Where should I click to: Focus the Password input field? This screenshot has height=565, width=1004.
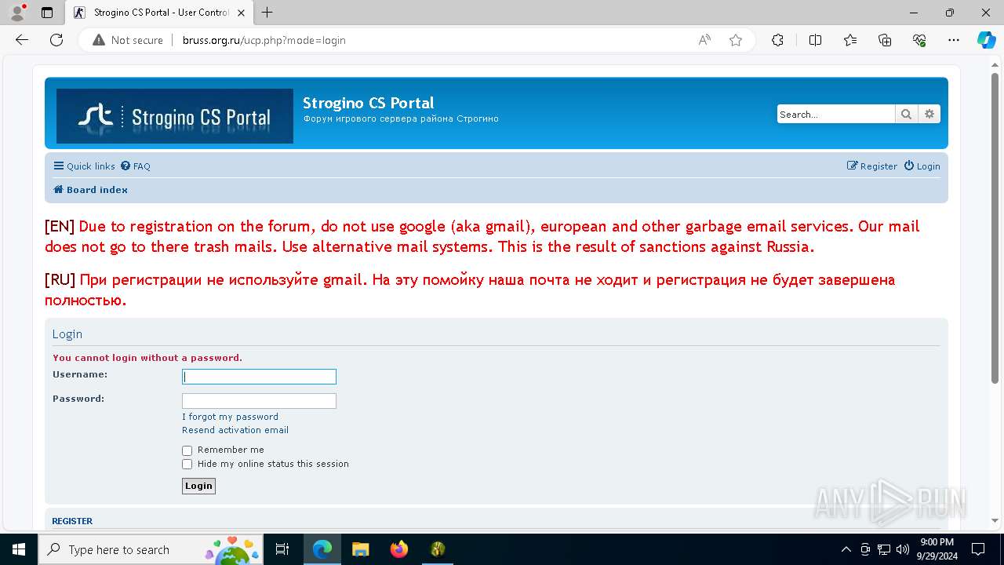point(259,401)
